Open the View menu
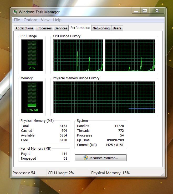Screen dimensions: 173x194 pyautogui.click(x=45, y=20)
